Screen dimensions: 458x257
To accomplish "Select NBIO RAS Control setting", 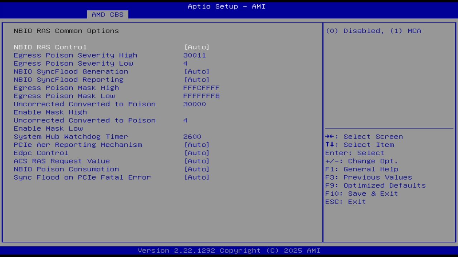I will click(x=50, y=47).
